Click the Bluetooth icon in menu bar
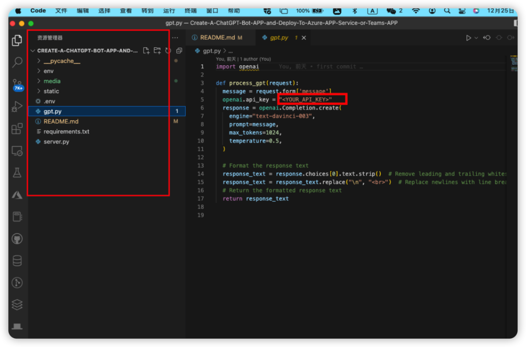Image resolution: width=526 pixels, height=347 pixels. (x=354, y=11)
